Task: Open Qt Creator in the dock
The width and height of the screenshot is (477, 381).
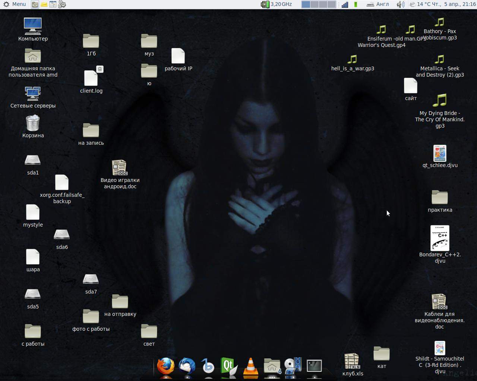Action: (229, 366)
